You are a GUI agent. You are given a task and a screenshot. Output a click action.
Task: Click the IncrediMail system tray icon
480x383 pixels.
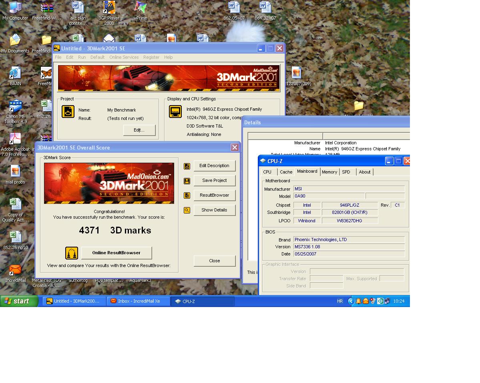pyautogui.click(x=366, y=301)
